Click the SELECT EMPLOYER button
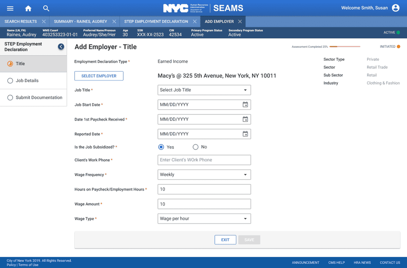Image resolution: width=407 pixels, height=268 pixels. pyautogui.click(x=99, y=76)
